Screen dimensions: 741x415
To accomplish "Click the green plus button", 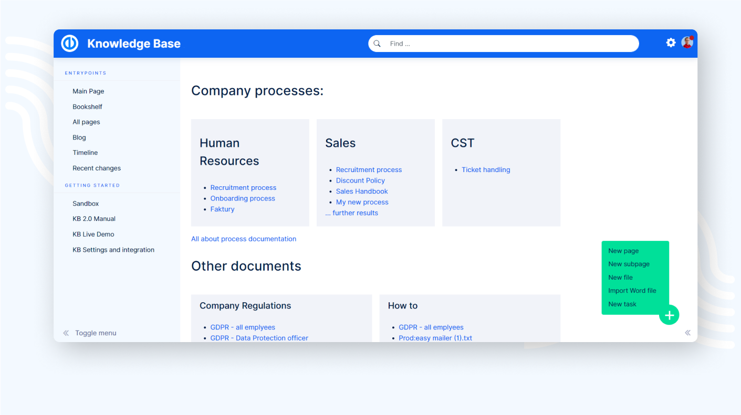I will pos(669,315).
